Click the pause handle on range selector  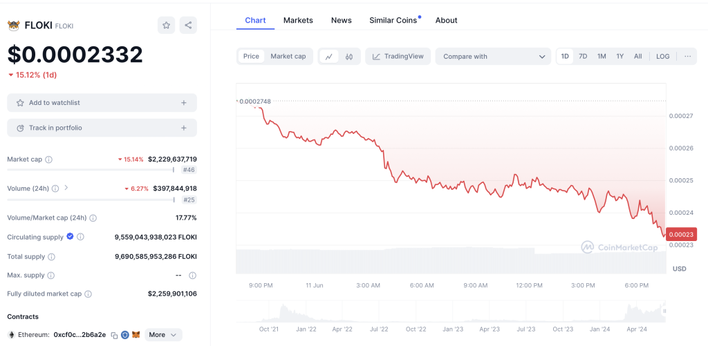coord(664,311)
